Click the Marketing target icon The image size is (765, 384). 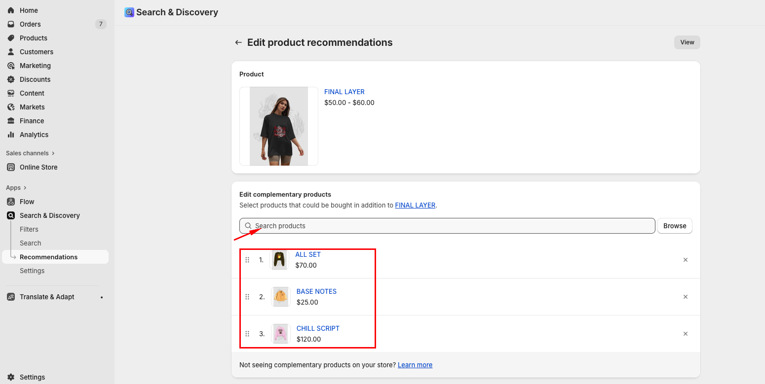(x=11, y=66)
